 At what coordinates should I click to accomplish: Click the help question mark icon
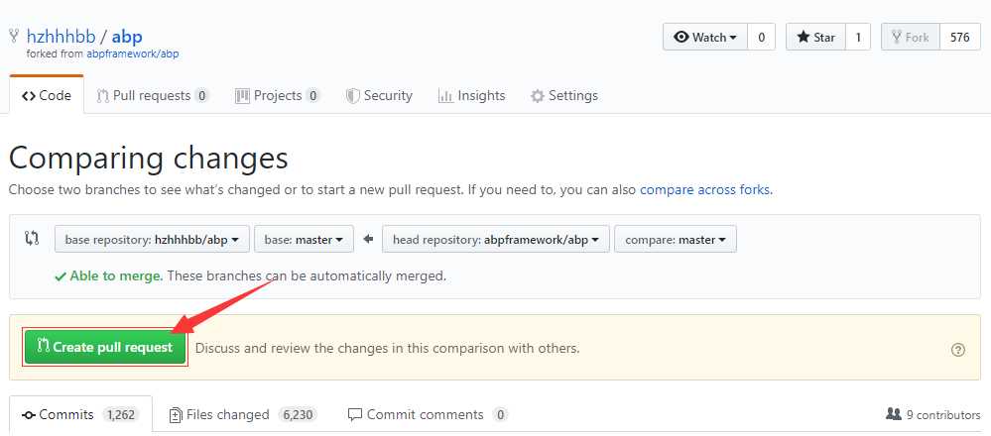(x=958, y=350)
